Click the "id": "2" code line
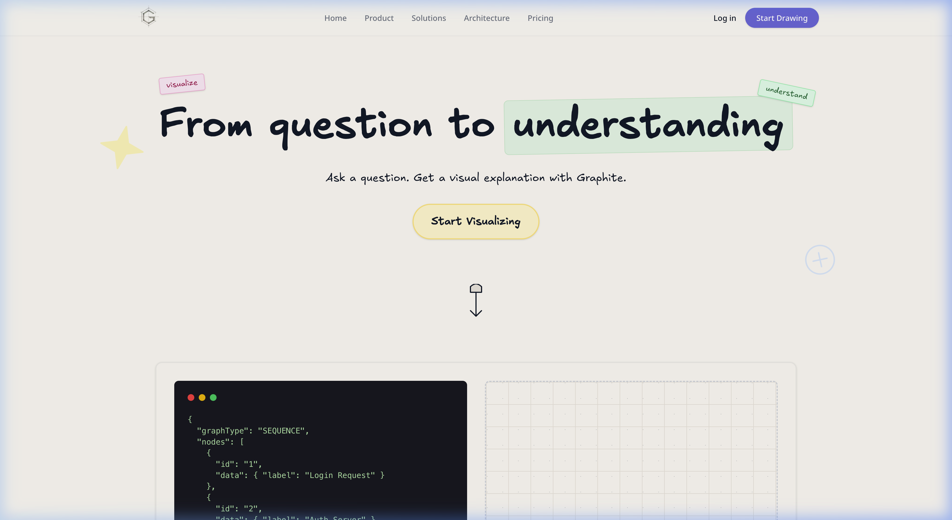The height and width of the screenshot is (520, 952). tap(239, 509)
